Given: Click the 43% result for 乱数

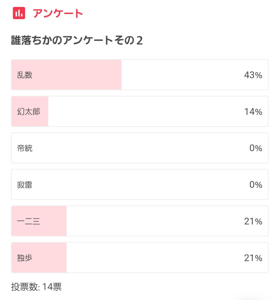Looking at the screenshot, I should [x=253, y=75].
